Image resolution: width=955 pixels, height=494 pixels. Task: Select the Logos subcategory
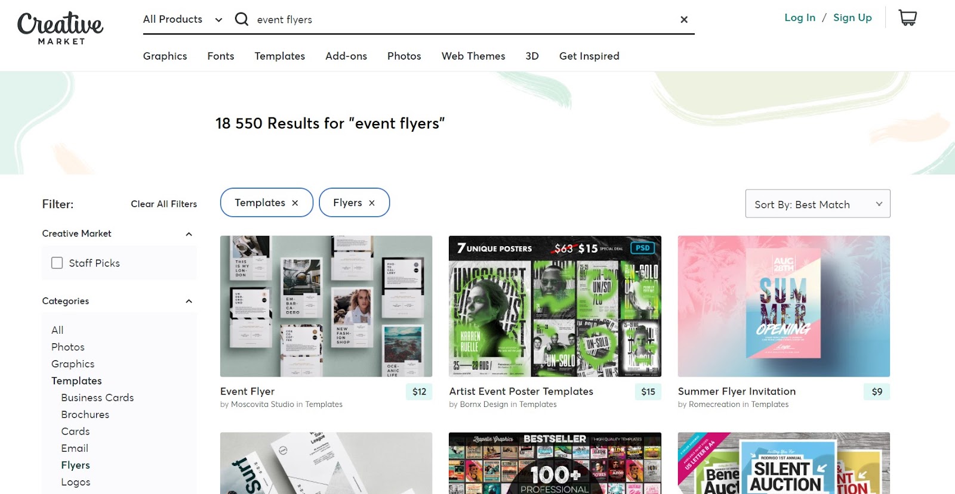(76, 482)
